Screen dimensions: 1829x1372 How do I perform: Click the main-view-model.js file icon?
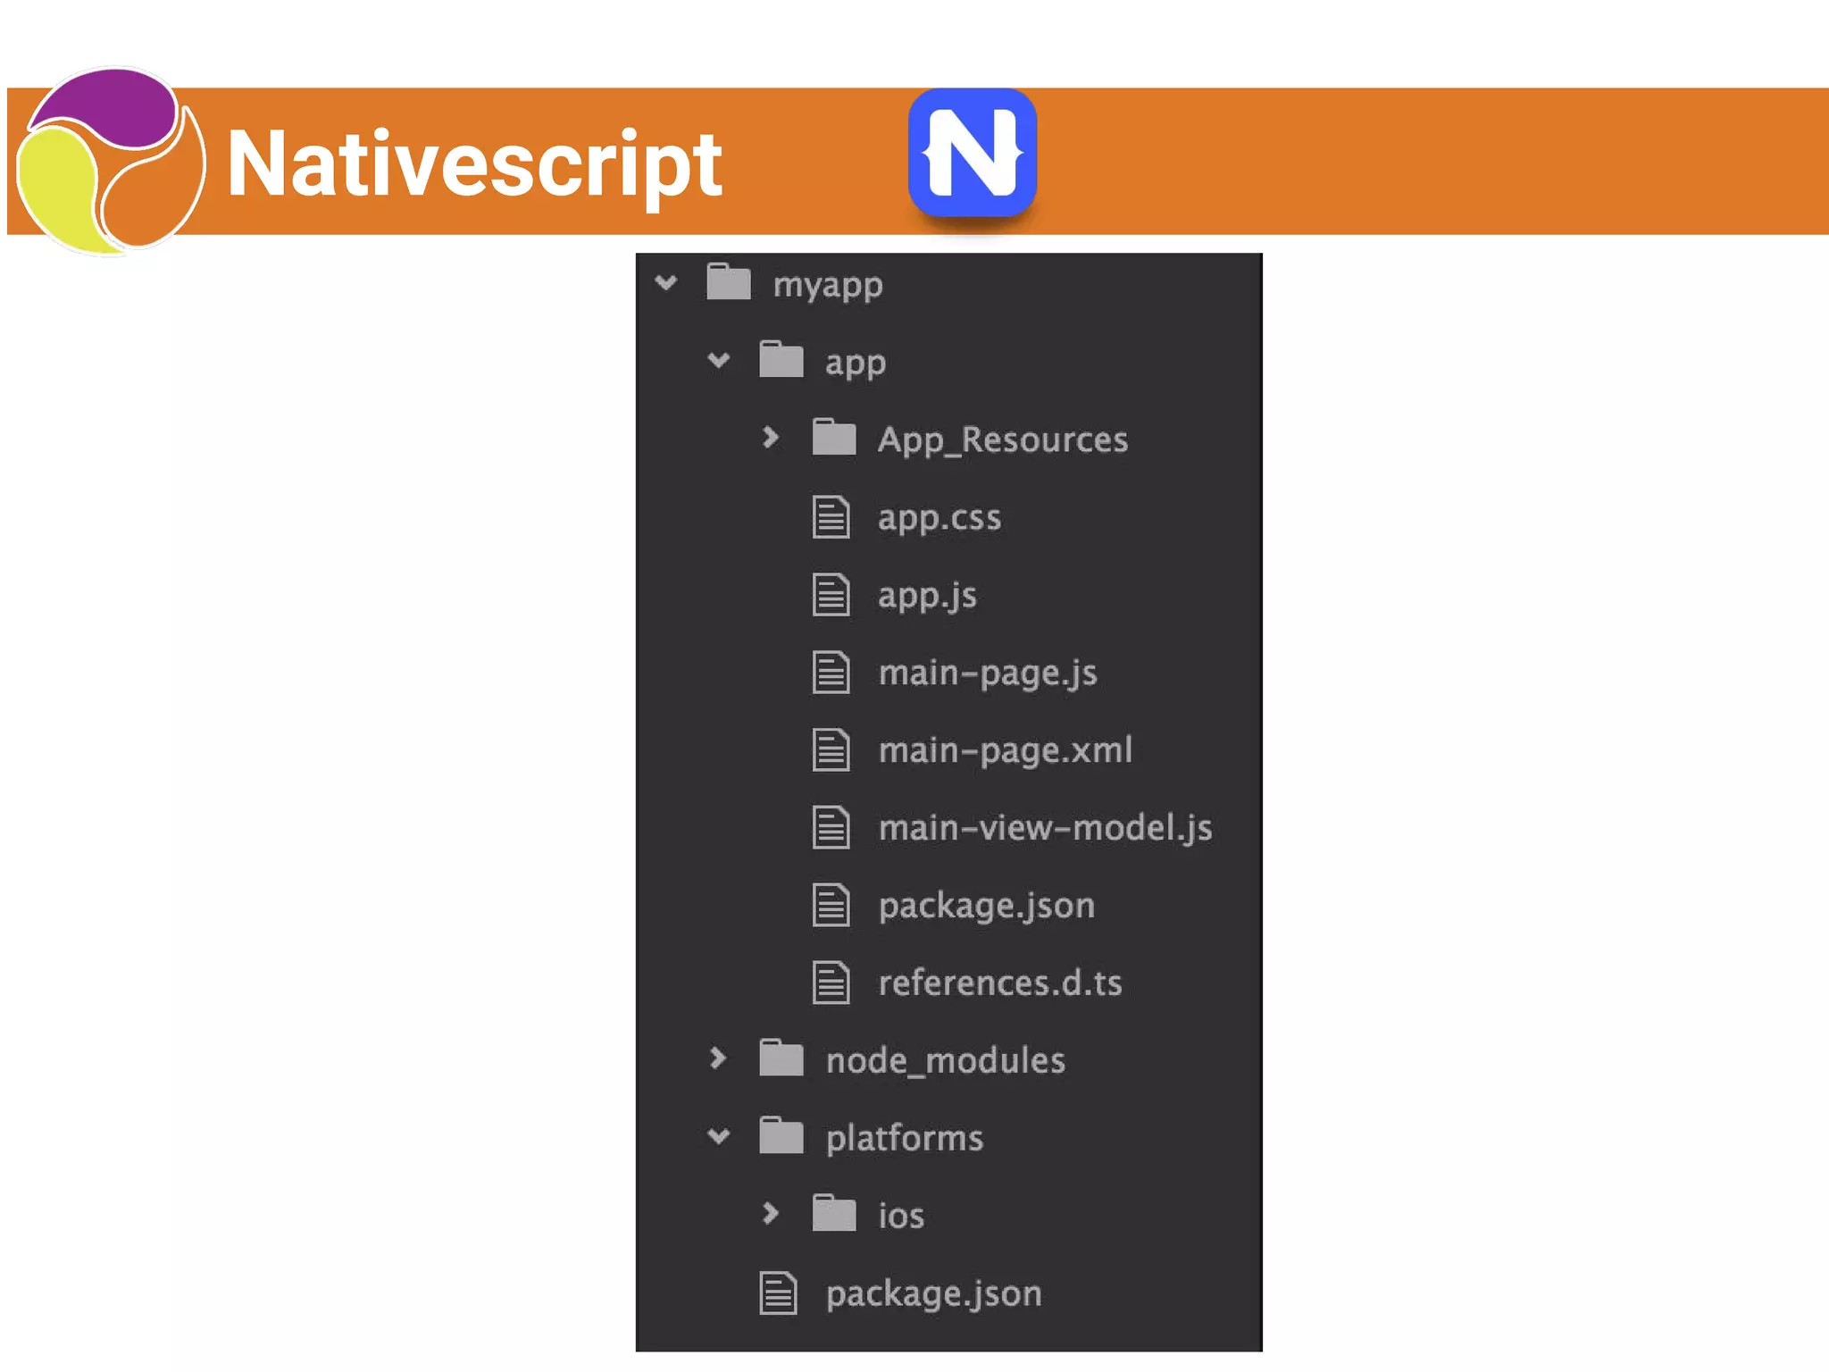(x=831, y=827)
